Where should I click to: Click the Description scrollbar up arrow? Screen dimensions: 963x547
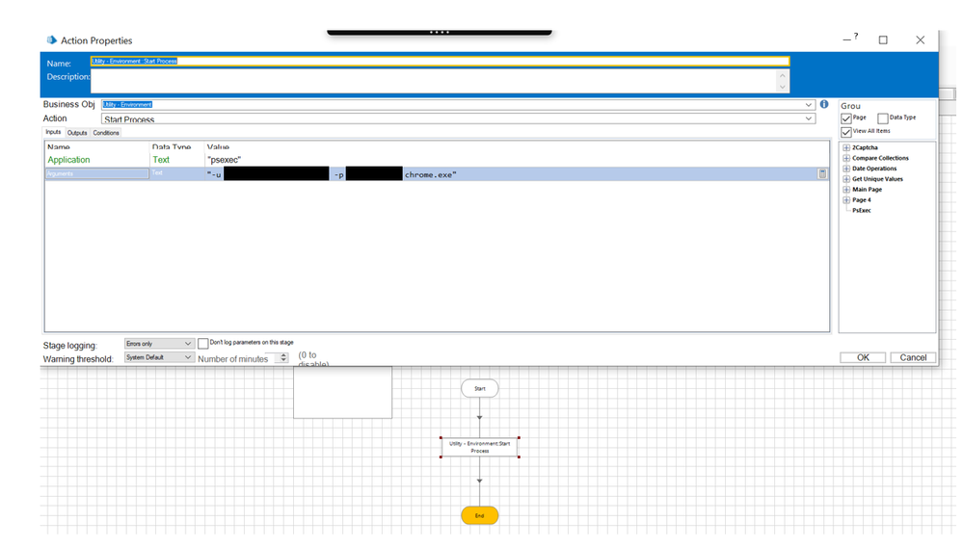[x=783, y=75]
